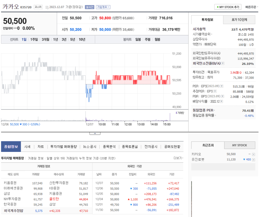Click 신한투자증권 in 매수상위 column
The height and width of the screenshot is (217, 262).
59,183
